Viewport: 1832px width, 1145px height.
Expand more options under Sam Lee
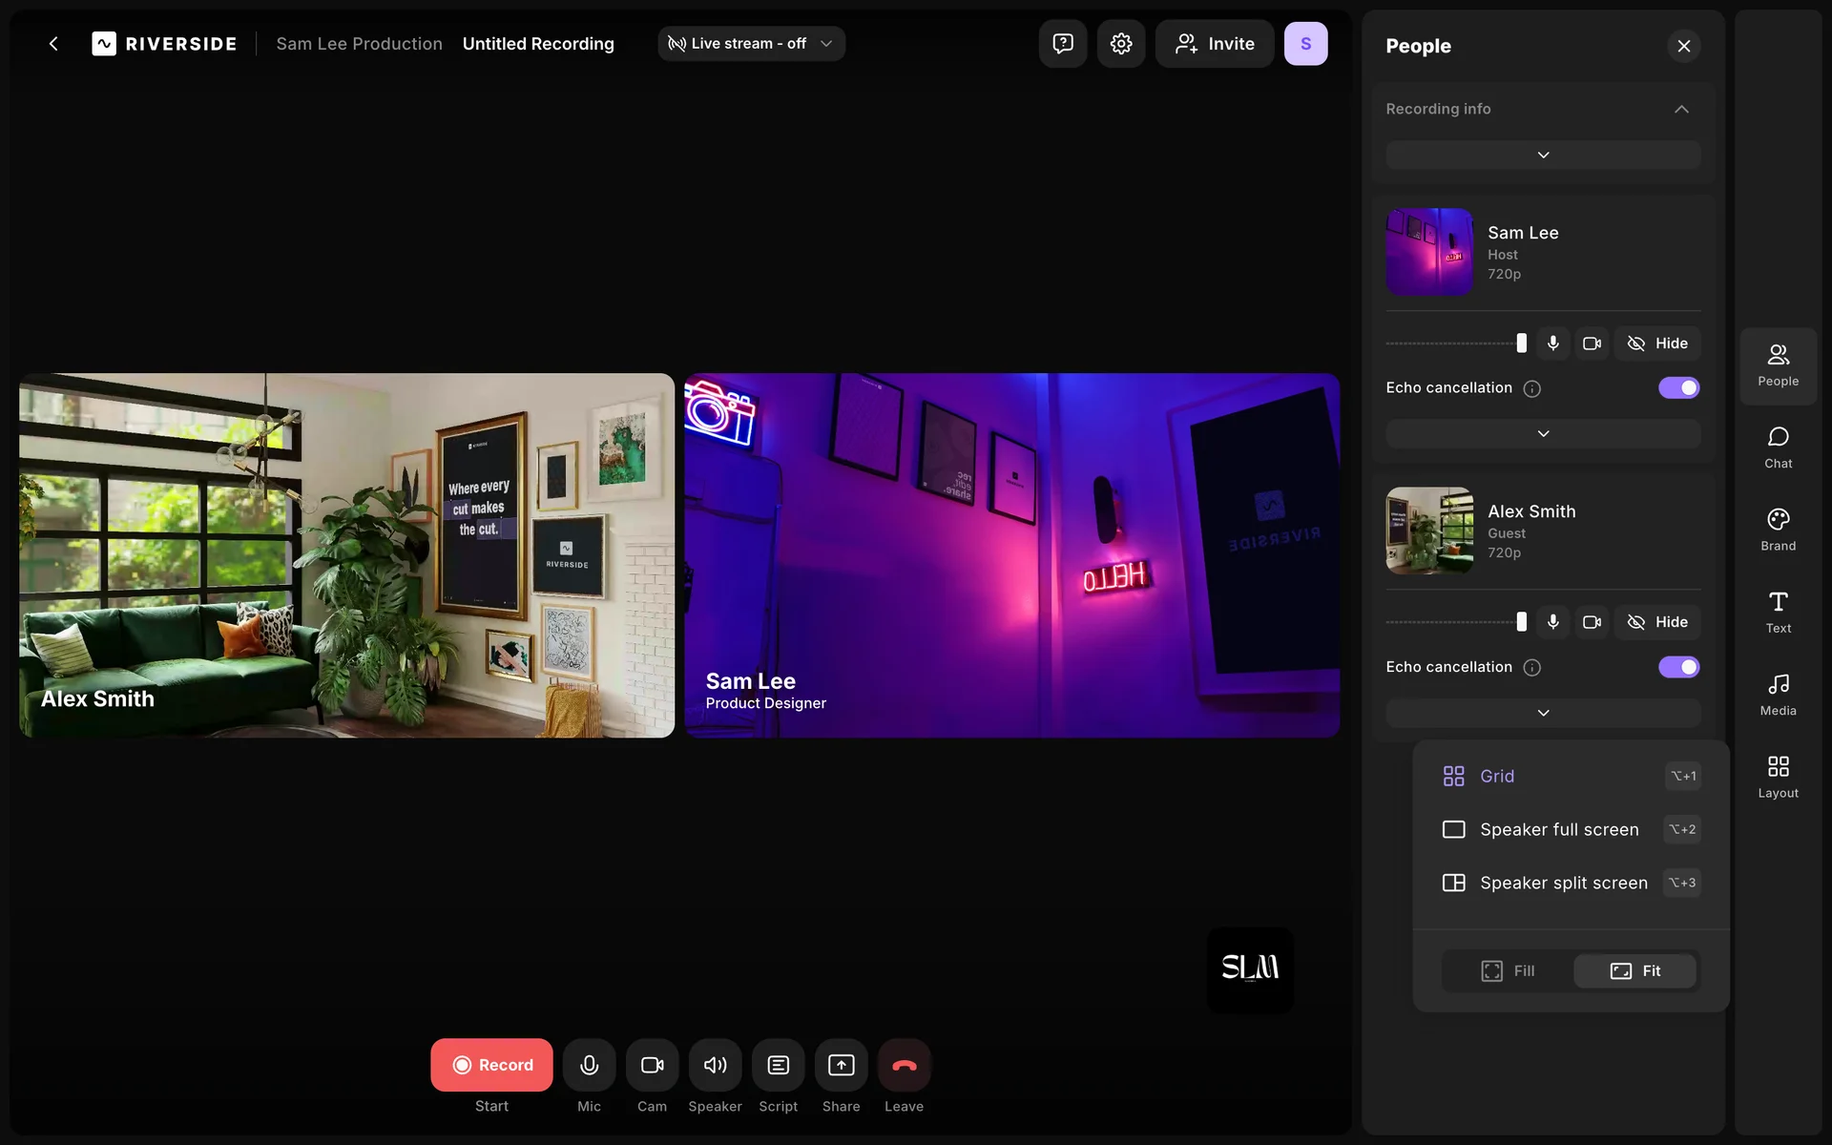click(x=1543, y=434)
